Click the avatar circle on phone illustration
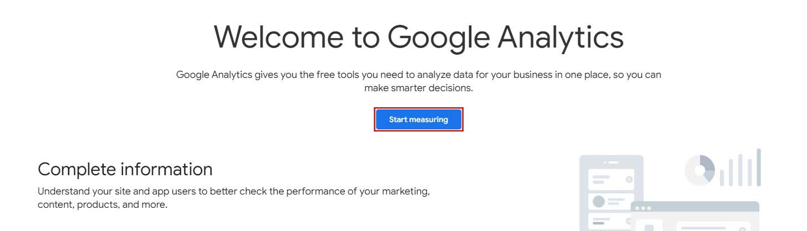This screenshot has width=807, height=231. tap(599, 201)
